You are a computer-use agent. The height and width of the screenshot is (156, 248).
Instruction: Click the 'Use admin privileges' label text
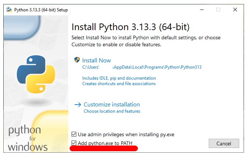point(126,134)
